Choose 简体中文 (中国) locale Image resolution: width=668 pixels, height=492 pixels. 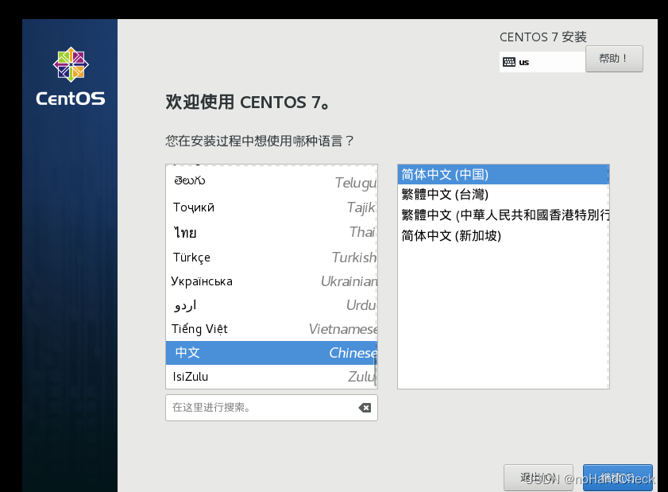click(x=503, y=174)
